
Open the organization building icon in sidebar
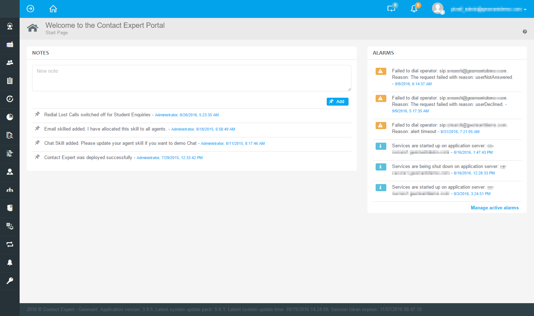point(10,45)
